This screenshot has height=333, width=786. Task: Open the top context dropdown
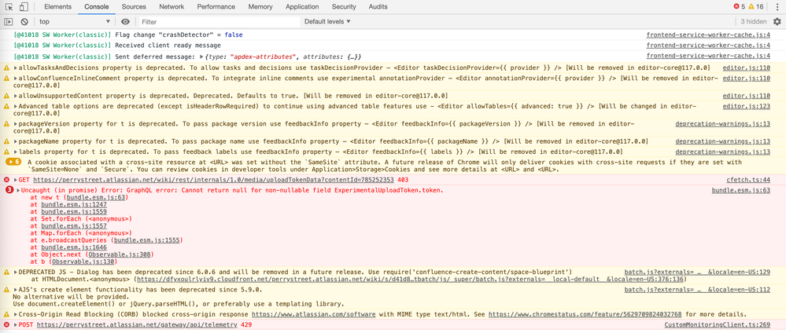[75, 21]
